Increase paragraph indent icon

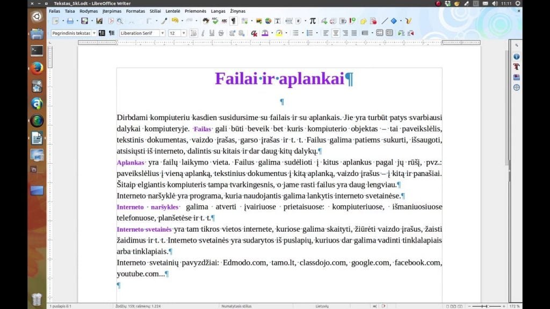pos(401,33)
